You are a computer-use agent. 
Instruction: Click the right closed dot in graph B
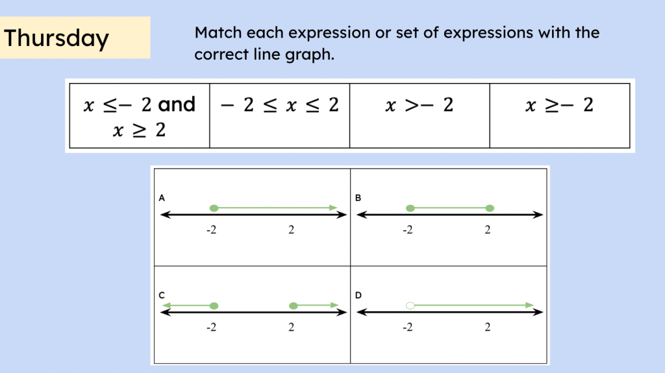click(x=490, y=208)
